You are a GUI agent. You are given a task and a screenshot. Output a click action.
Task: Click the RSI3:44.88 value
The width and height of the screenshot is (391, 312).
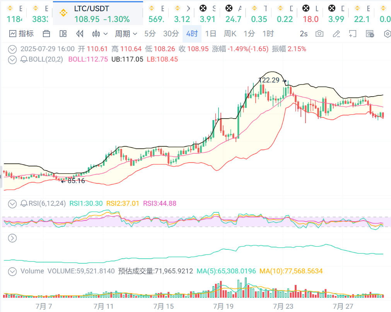pos(160,203)
